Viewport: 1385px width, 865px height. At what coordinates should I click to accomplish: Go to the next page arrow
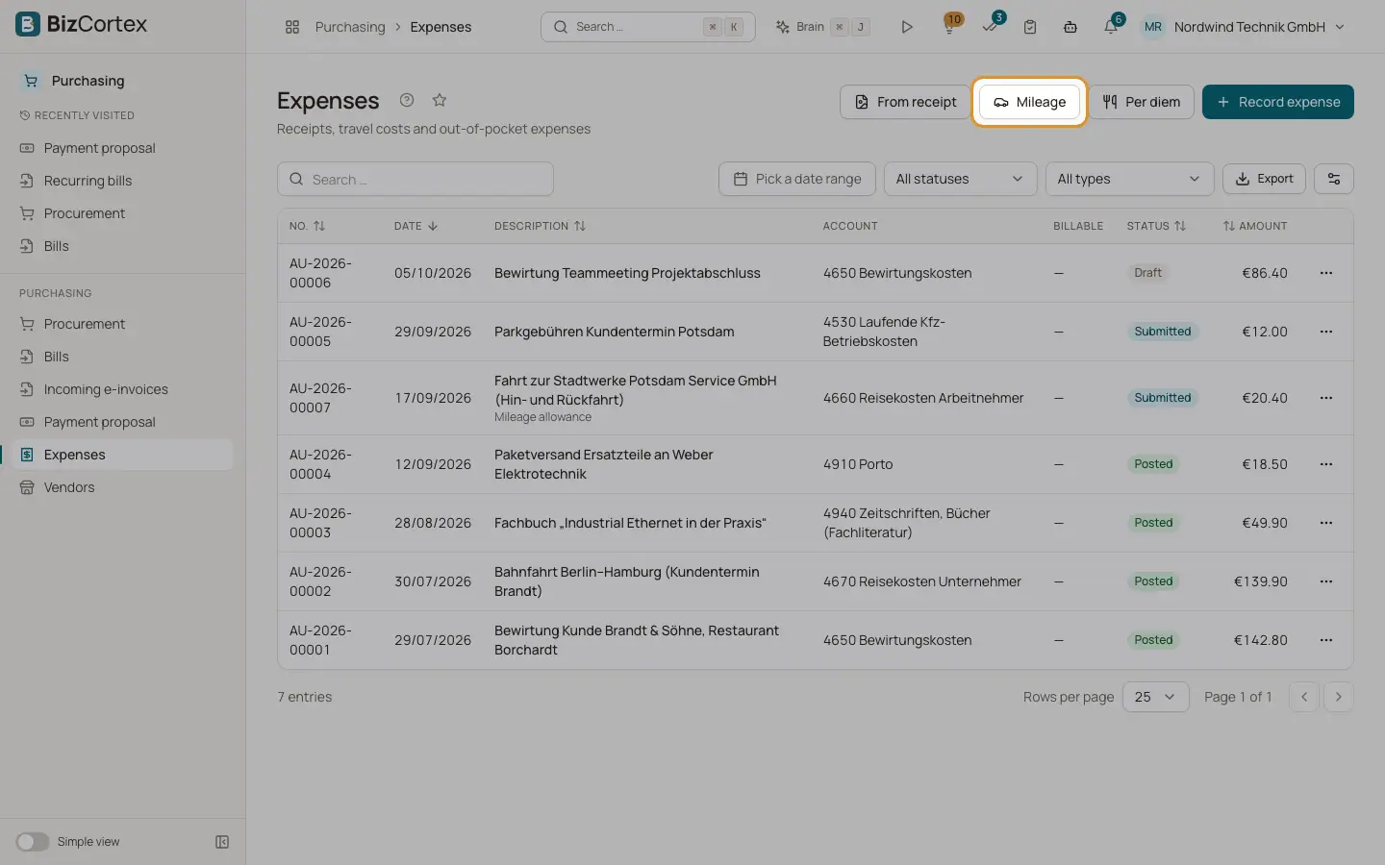(1339, 697)
